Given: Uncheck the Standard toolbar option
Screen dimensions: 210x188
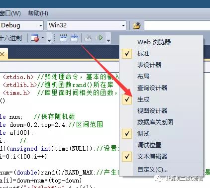Looking at the screenshot, I should [161, 54].
